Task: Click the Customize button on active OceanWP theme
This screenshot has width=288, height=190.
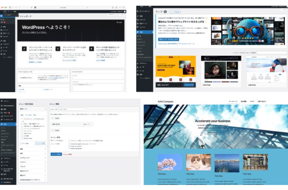Action: coord(189,85)
